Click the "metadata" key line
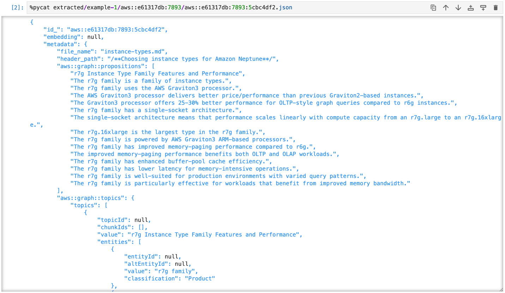 pyautogui.click(x=65, y=44)
